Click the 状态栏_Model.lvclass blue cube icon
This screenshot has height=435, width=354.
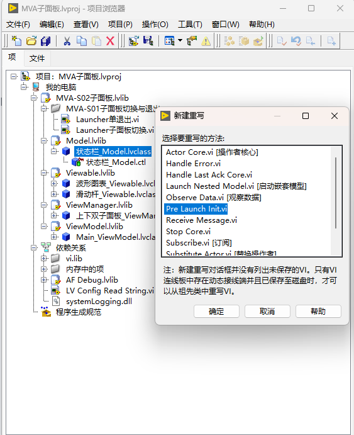[x=66, y=152]
